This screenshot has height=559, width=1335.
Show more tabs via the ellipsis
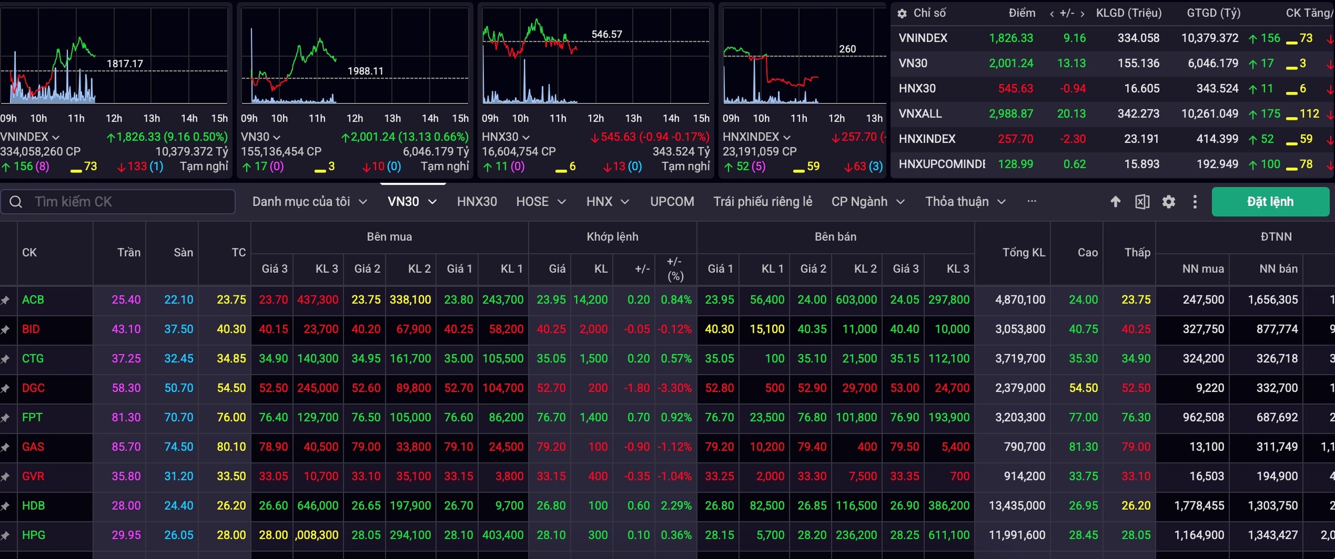[x=1032, y=201]
